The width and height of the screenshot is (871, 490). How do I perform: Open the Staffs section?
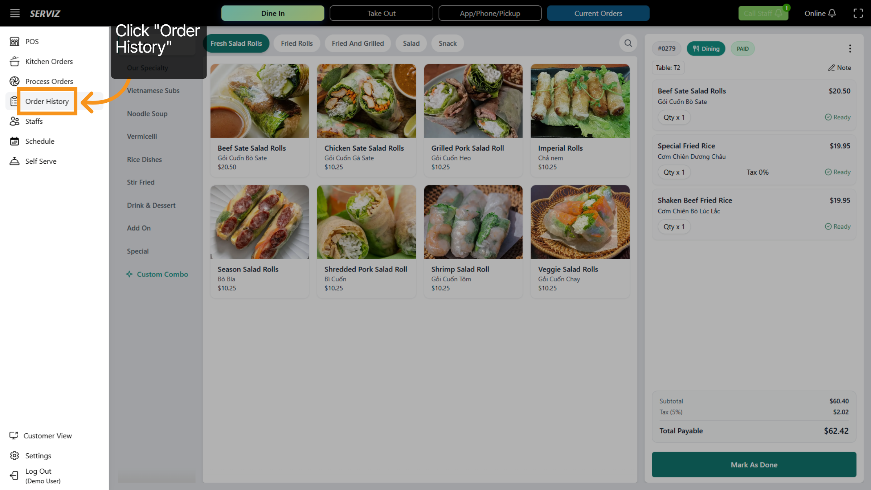pyautogui.click(x=34, y=121)
